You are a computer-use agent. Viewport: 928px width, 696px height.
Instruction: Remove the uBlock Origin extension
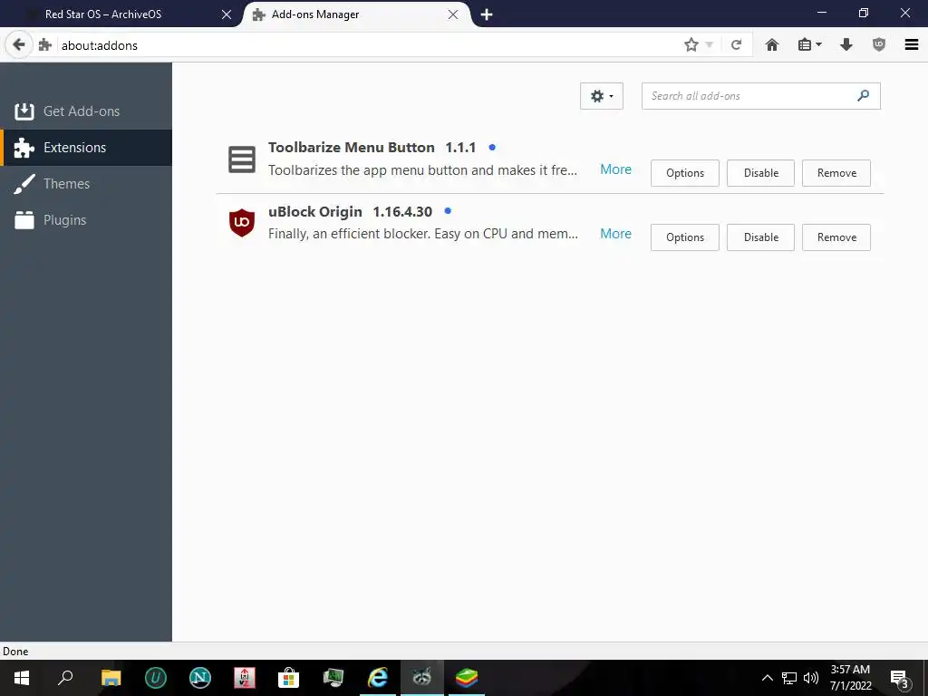coord(836,237)
